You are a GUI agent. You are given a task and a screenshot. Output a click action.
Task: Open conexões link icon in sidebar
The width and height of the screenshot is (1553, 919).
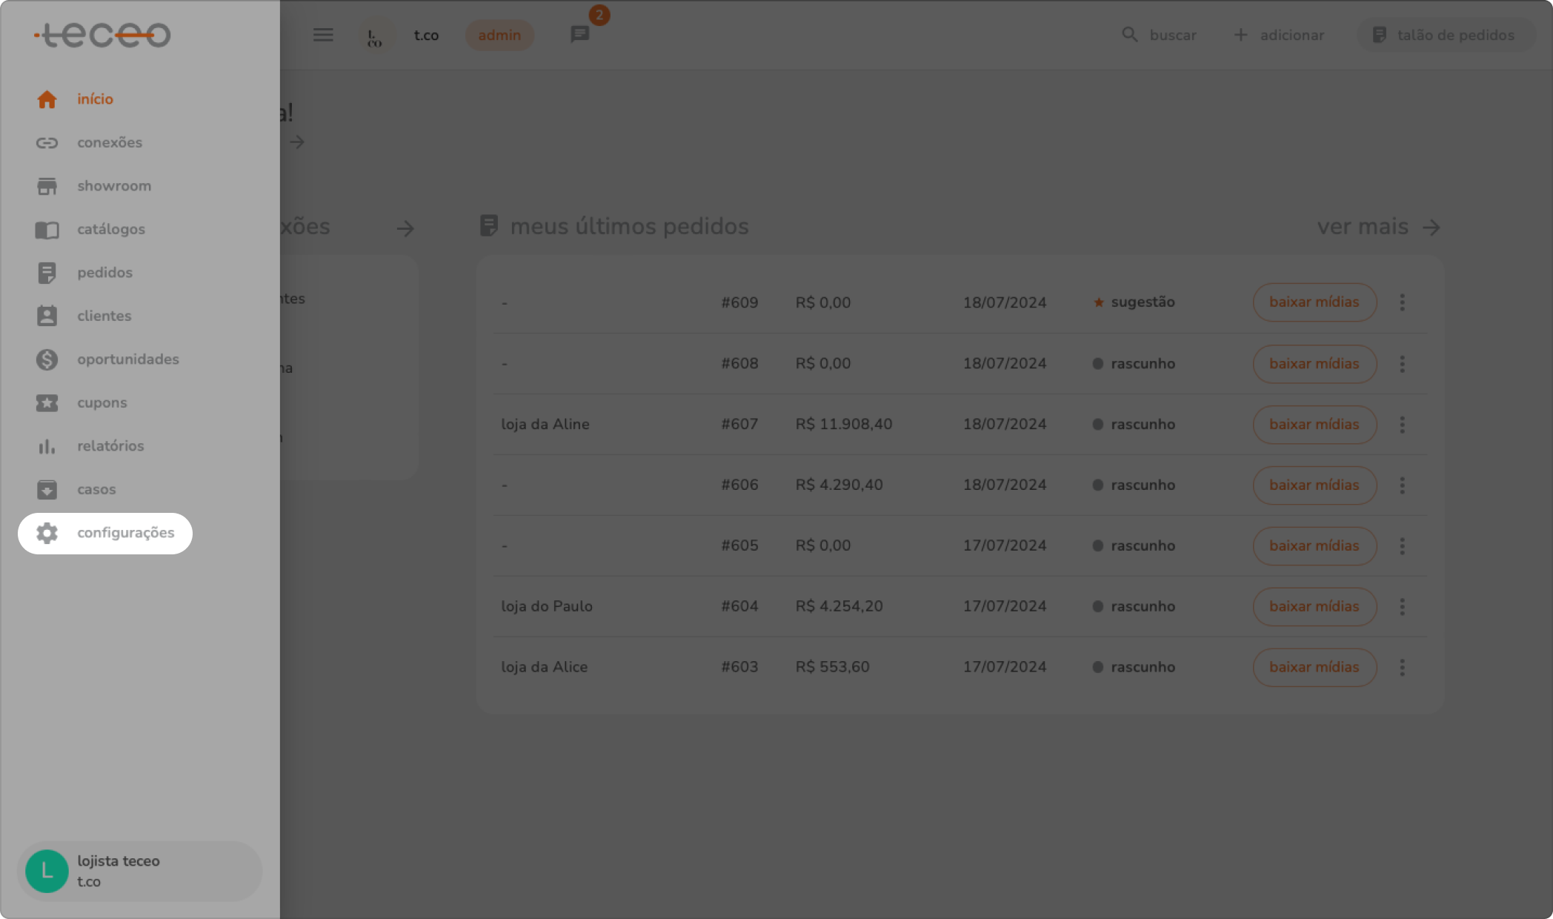pos(47,143)
